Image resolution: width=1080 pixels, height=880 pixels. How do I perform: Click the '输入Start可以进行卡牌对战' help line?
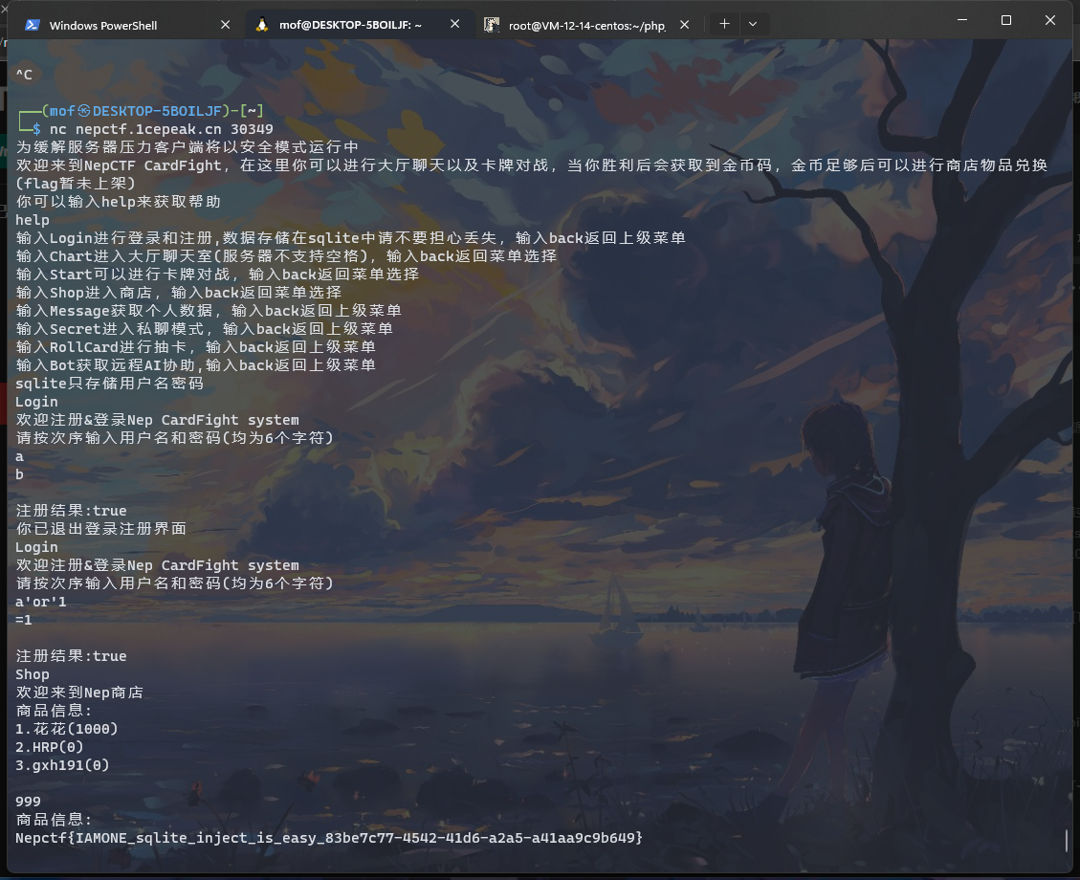tap(217, 275)
